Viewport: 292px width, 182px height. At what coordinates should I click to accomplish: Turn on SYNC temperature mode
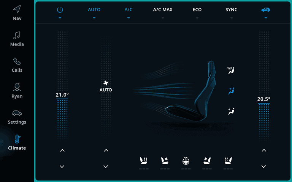[x=231, y=9]
